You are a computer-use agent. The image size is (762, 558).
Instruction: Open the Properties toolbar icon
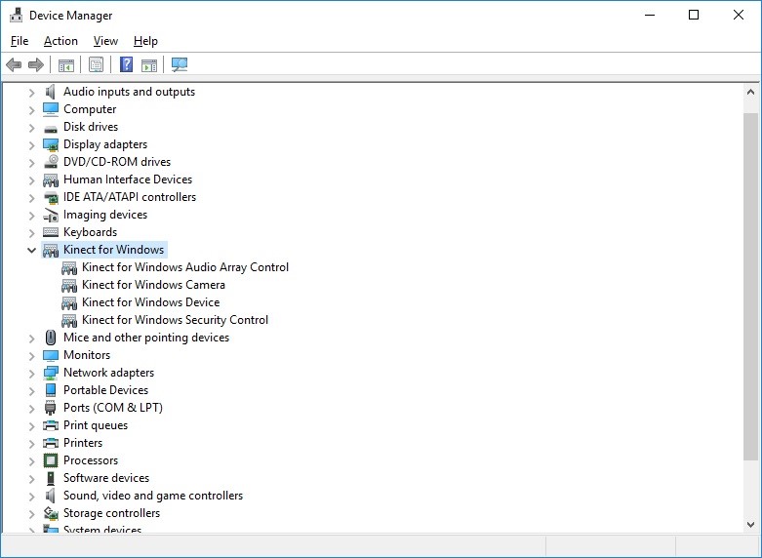click(97, 64)
